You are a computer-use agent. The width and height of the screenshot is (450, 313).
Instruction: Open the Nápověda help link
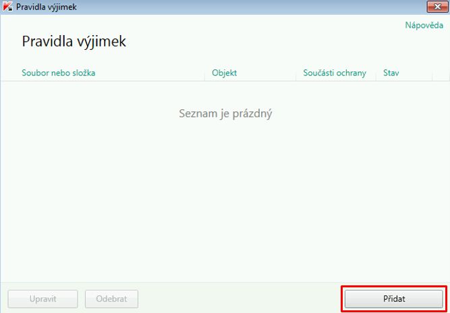coord(424,26)
